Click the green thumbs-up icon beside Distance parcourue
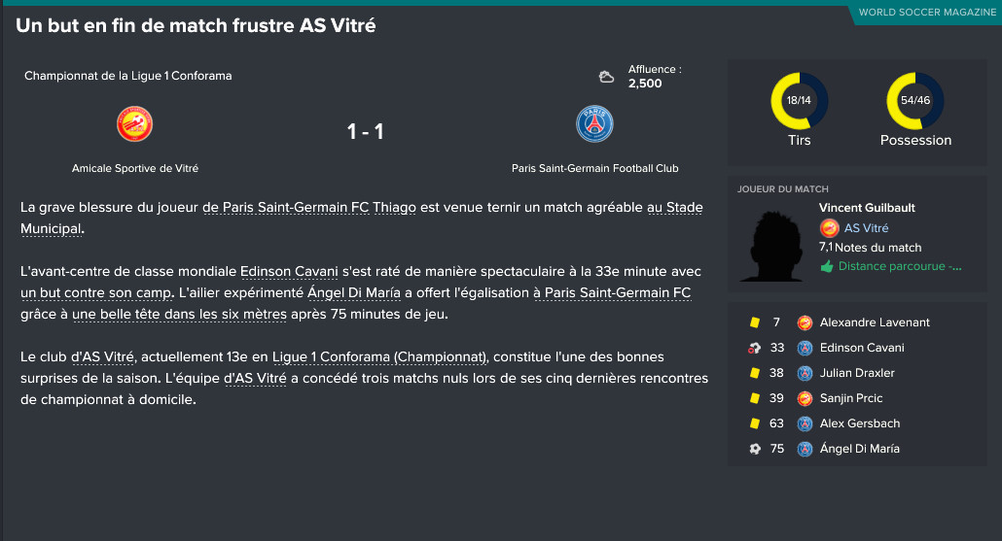Screen dimensions: 1002x541 pos(827,266)
